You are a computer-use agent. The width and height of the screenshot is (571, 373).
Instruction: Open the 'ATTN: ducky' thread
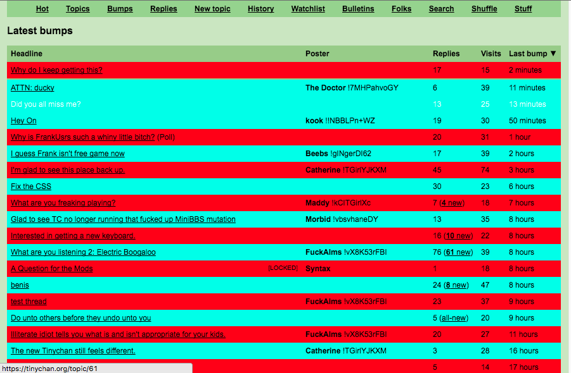[x=32, y=88]
